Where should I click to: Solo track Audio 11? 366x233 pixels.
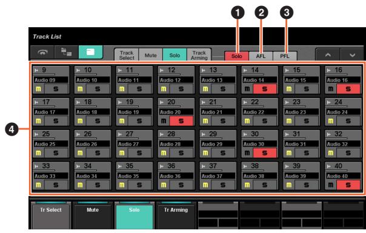pos(139,89)
